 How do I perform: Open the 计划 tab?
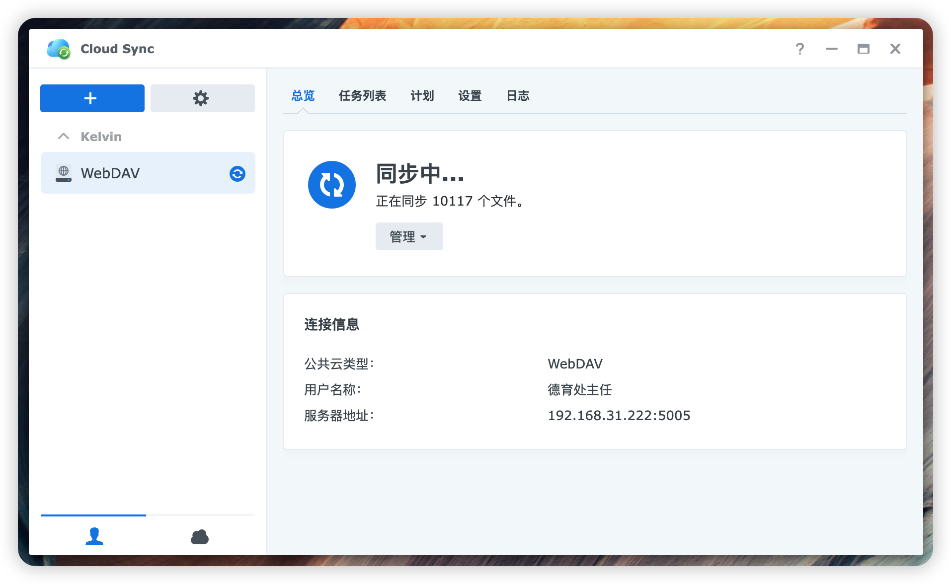point(422,95)
